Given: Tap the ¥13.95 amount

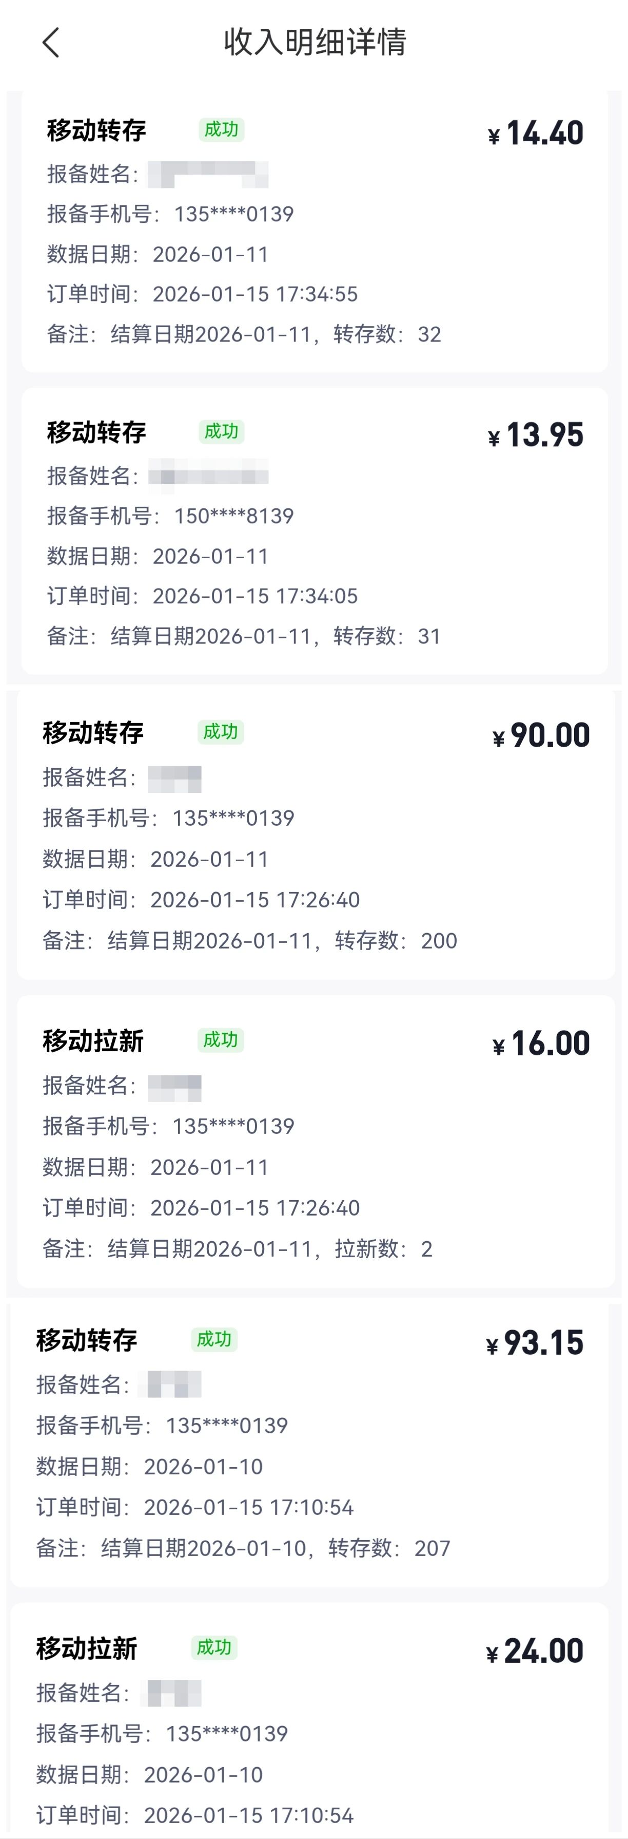Looking at the screenshot, I should tap(536, 435).
